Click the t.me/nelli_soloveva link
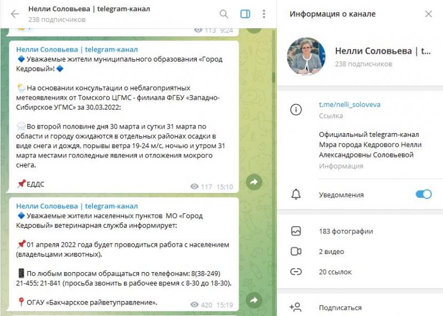 pyautogui.click(x=349, y=104)
